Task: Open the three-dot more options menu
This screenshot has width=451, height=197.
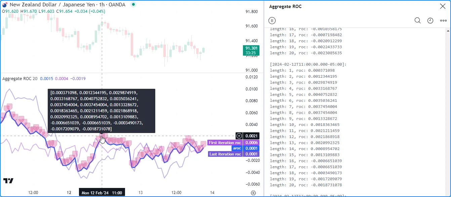Action: (443, 20)
